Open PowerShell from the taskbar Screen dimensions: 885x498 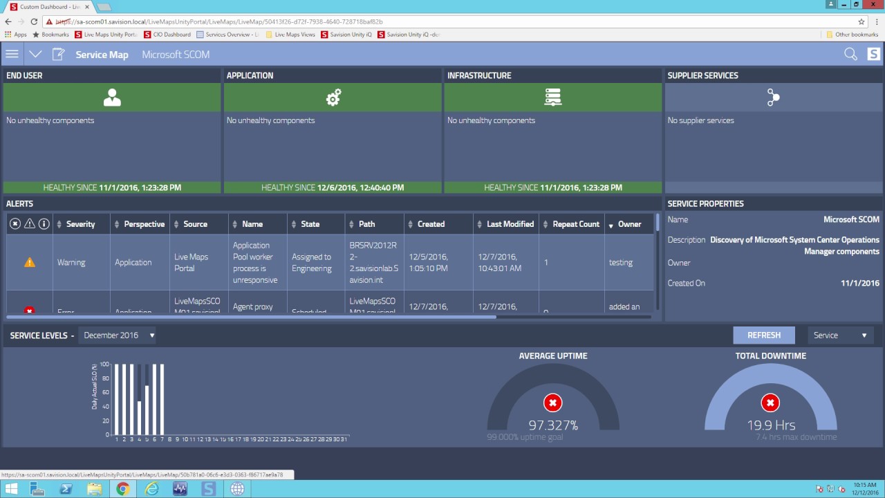tap(66, 489)
